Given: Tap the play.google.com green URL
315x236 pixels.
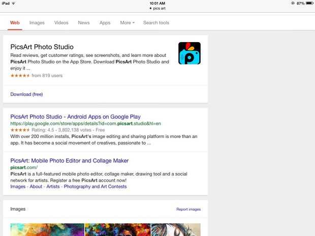Looking at the screenshot, I should [85, 124].
